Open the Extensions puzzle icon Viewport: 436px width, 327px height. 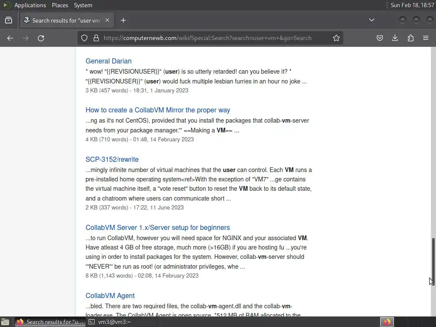(410, 38)
